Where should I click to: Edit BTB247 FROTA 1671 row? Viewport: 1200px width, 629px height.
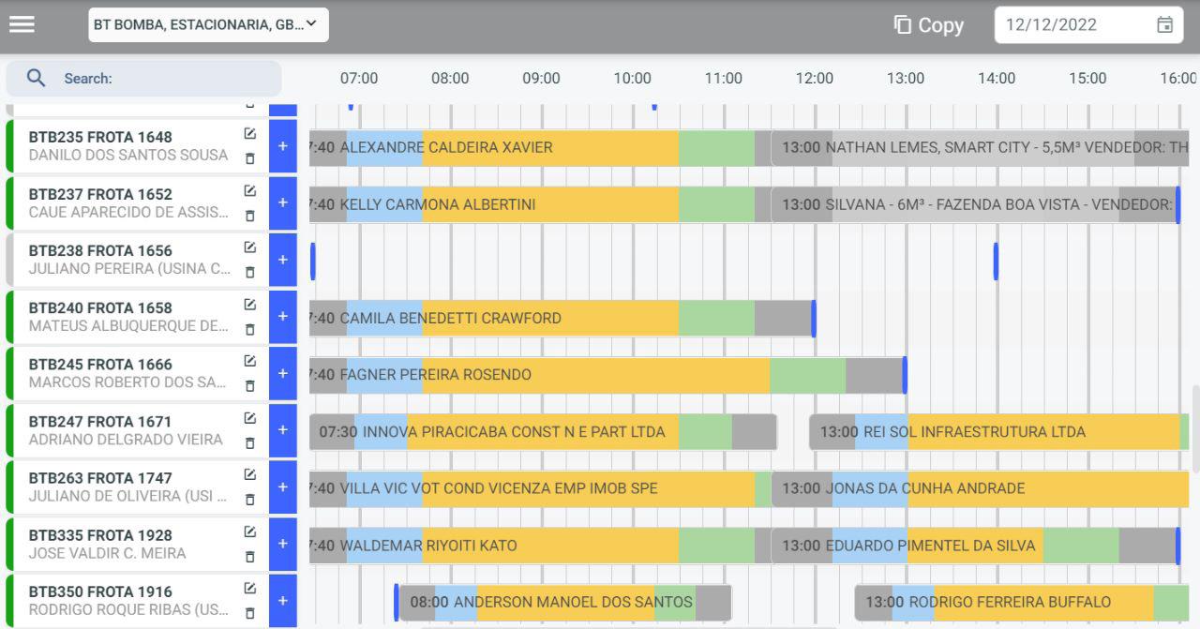pyautogui.click(x=249, y=418)
